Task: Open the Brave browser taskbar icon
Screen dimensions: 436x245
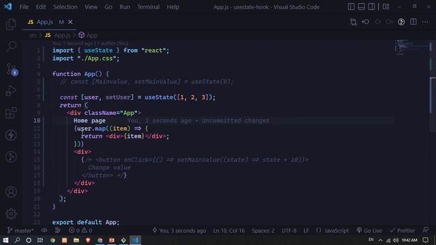Action: 88,240
